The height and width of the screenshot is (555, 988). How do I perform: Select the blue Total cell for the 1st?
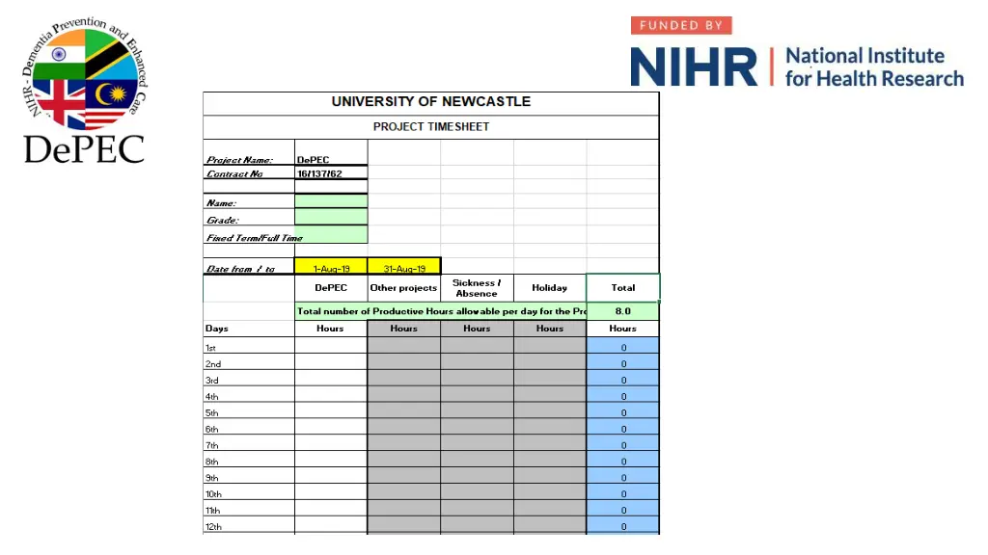(622, 345)
